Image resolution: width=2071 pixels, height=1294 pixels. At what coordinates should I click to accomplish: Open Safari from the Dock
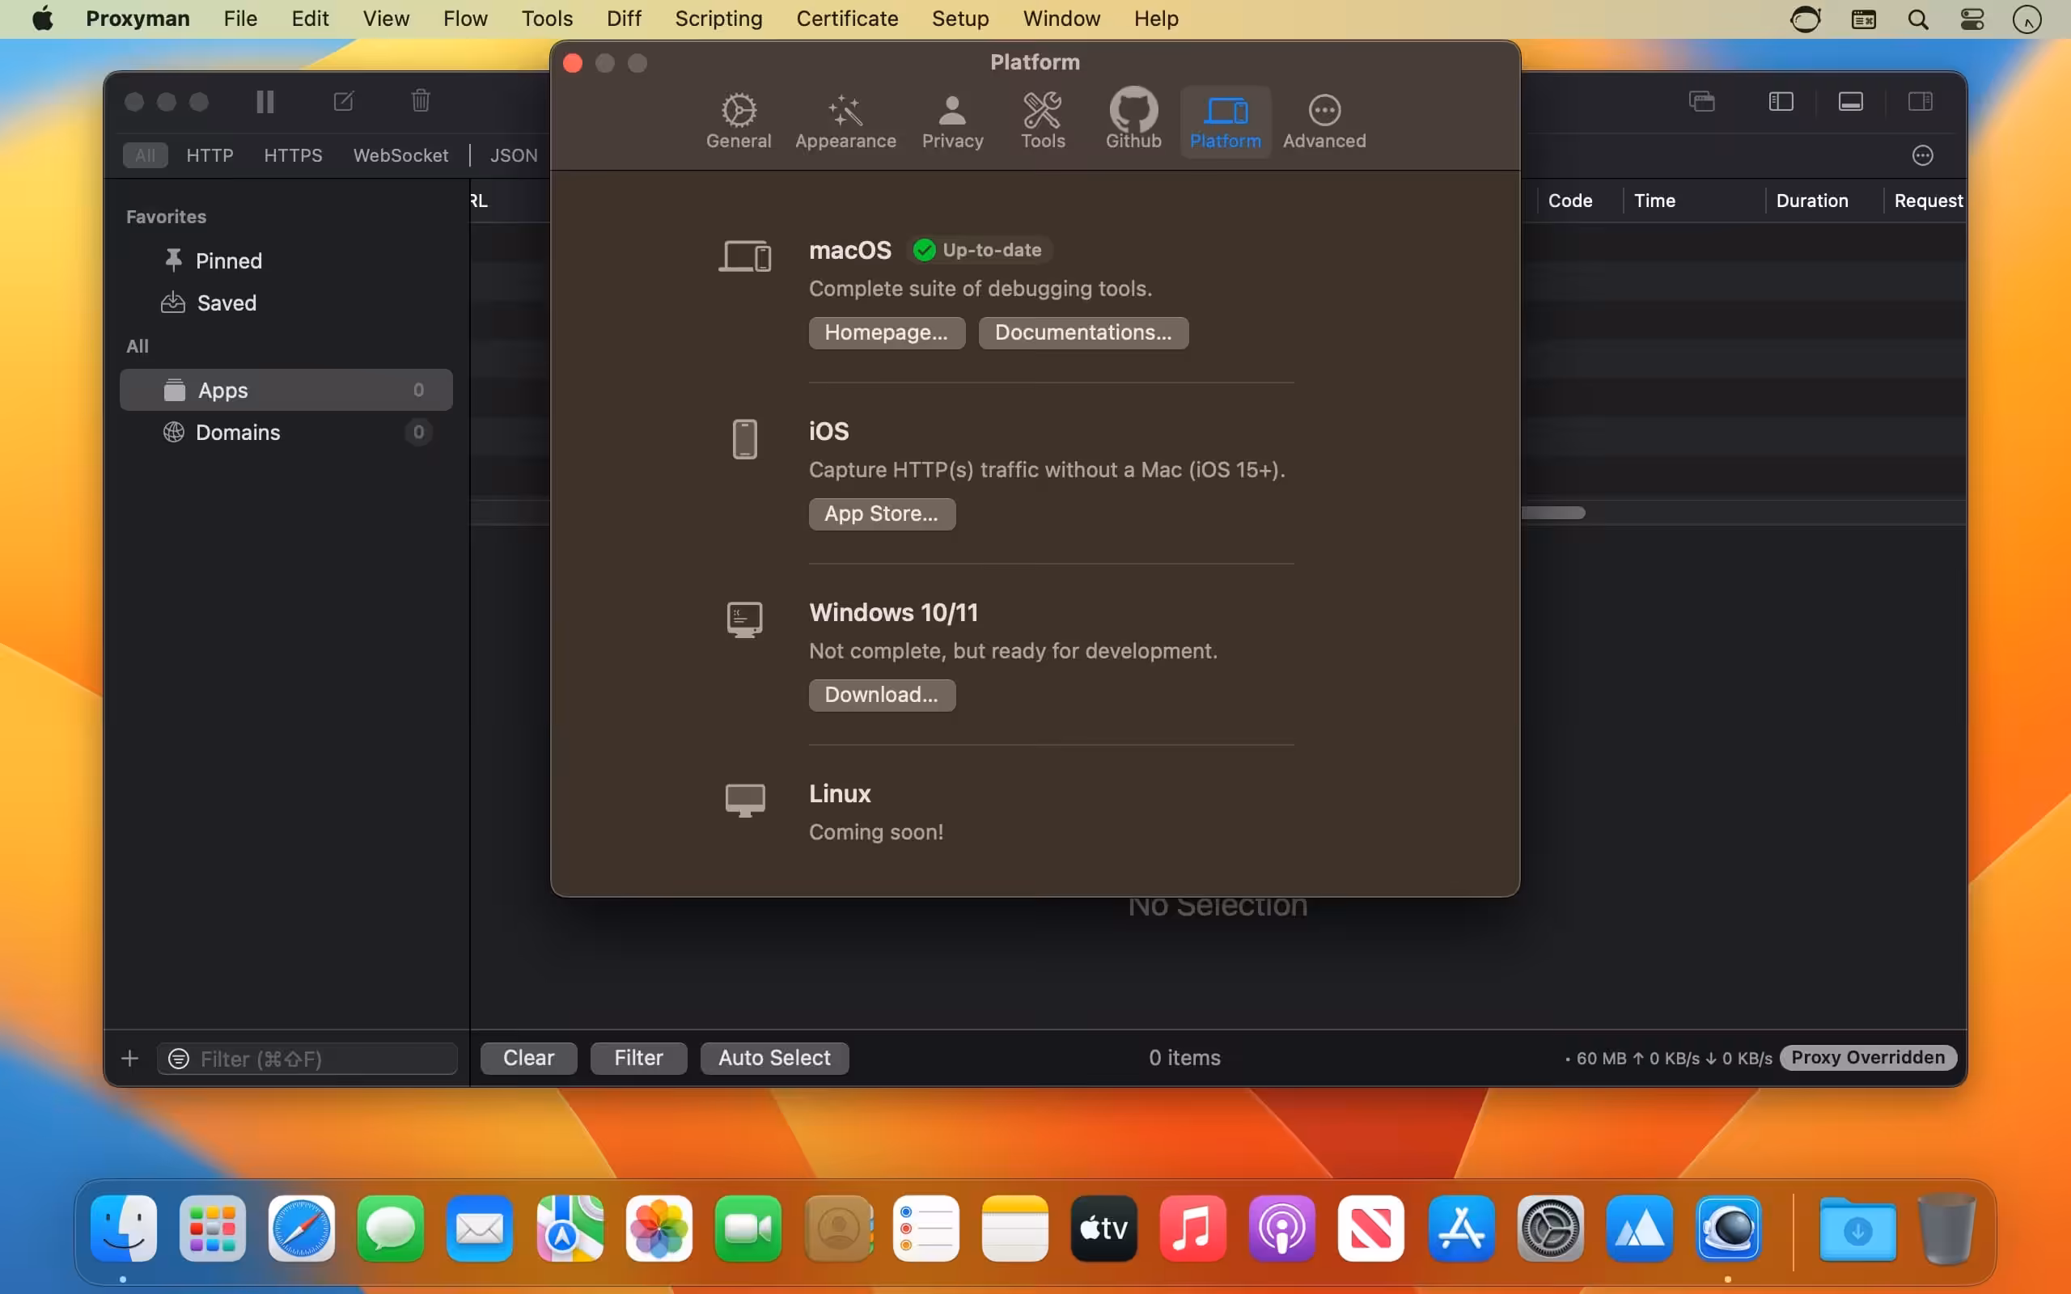pyautogui.click(x=301, y=1228)
